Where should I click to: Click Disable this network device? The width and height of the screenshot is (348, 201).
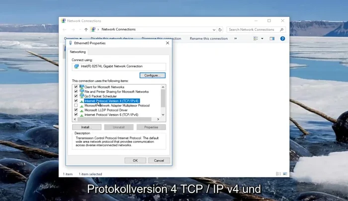coord(112,38)
